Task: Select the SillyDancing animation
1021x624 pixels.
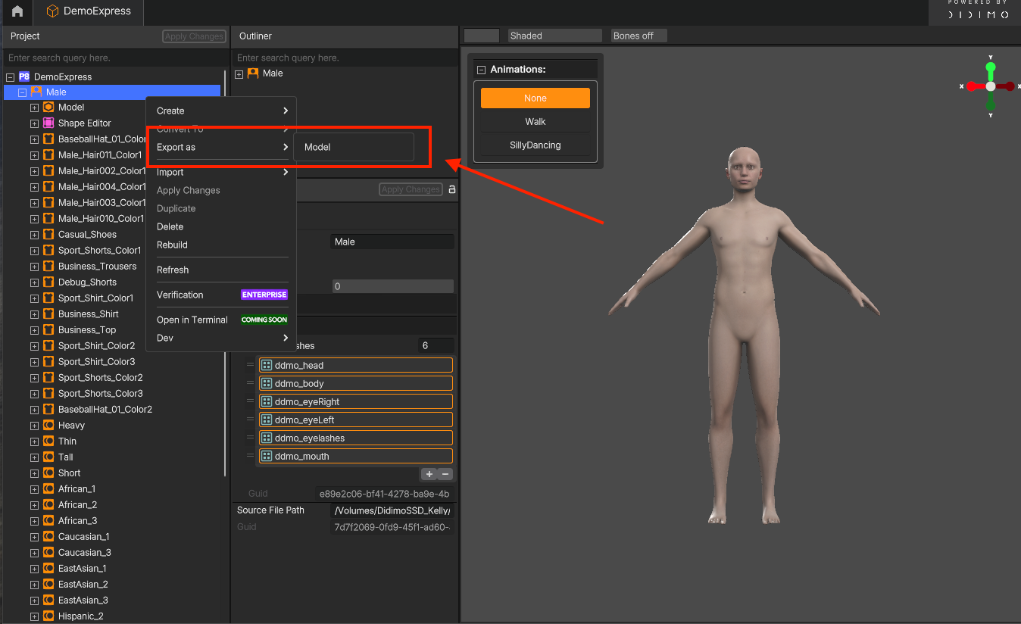Action: (x=535, y=145)
